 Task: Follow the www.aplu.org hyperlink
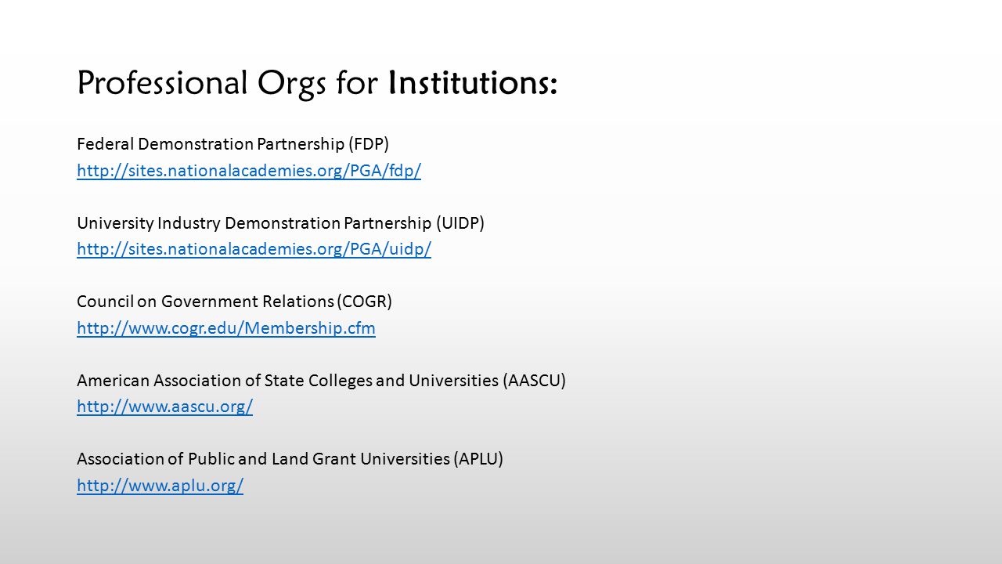click(160, 486)
